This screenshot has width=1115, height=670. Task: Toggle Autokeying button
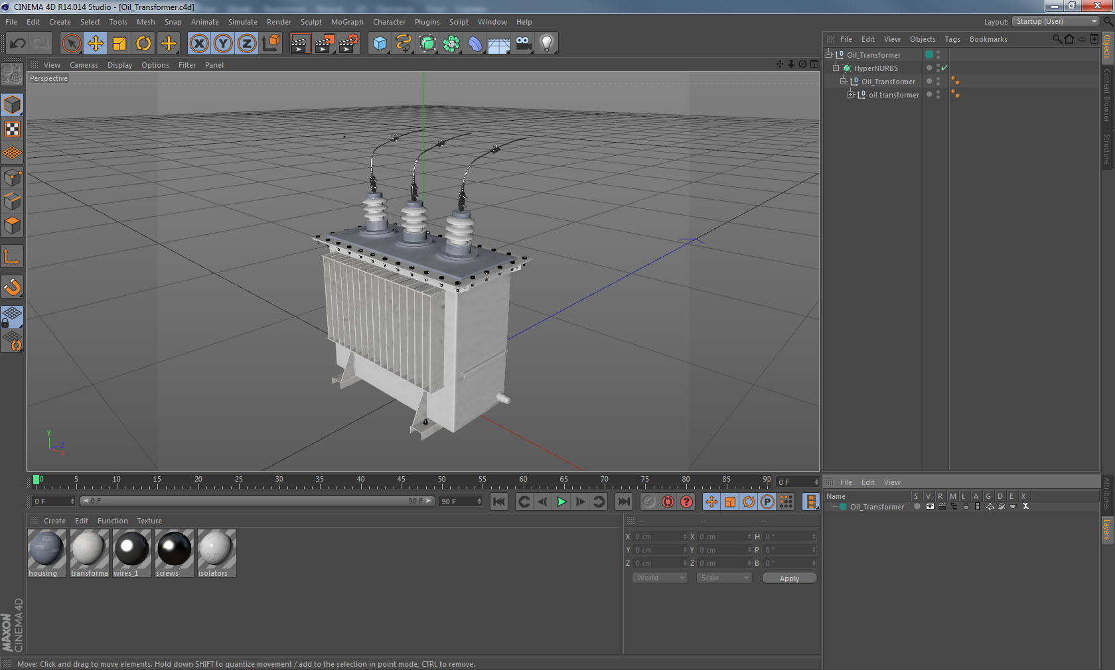(x=668, y=502)
